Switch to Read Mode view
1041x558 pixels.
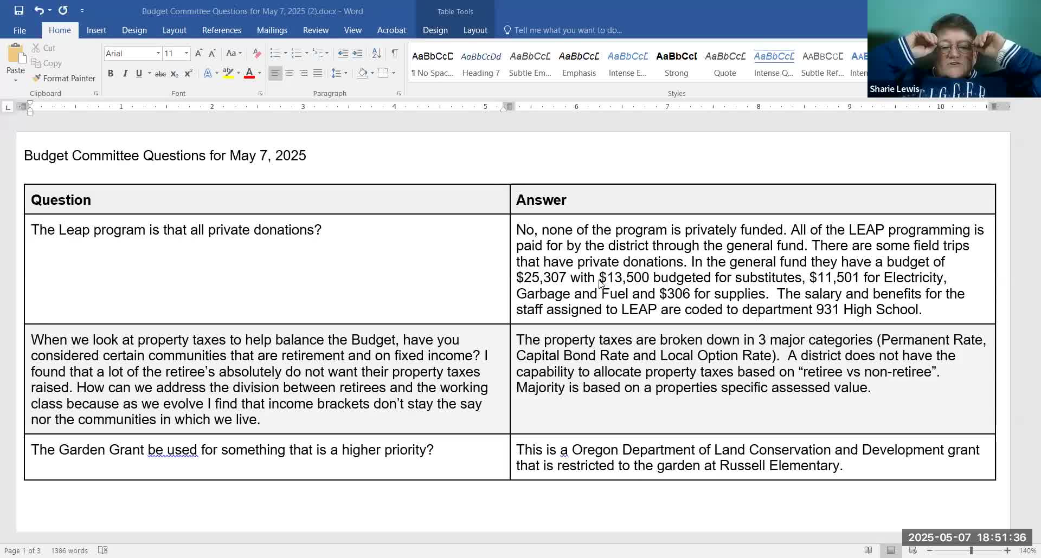869,550
